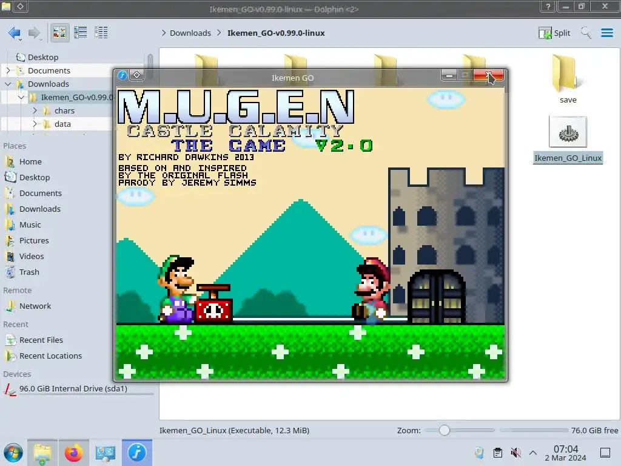Click the Dolphin window help button
This screenshot has height=466, width=621.
click(548, 6)
